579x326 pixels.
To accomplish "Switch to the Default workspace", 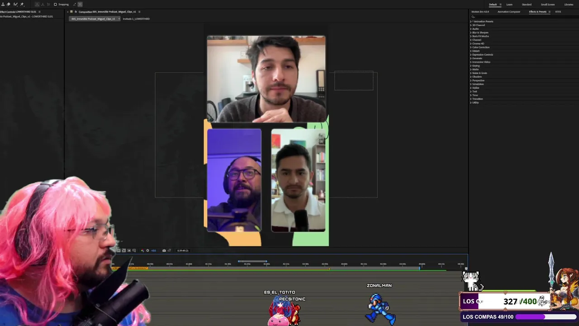I will (493, 5).
